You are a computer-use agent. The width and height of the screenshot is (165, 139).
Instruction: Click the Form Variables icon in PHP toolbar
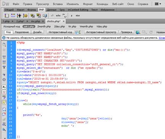(x=6, y=16)
